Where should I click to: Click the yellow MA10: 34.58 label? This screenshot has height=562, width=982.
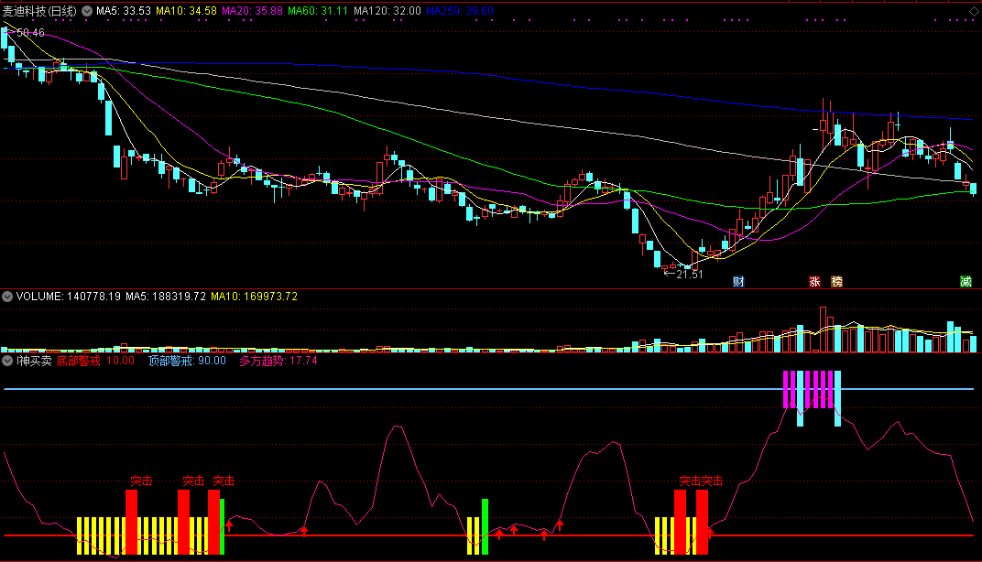click(x=186, y=11)
